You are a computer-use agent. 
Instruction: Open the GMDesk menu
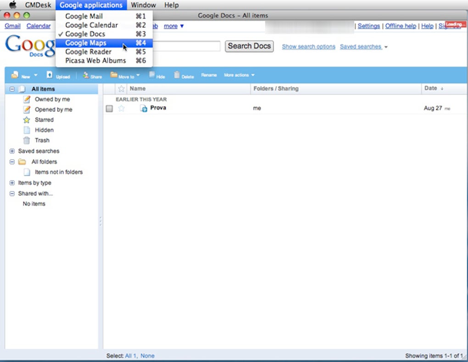pos(38,5)
